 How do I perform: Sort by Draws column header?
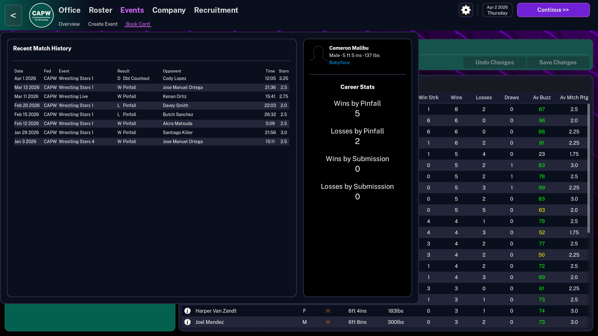tap(511, 97)
